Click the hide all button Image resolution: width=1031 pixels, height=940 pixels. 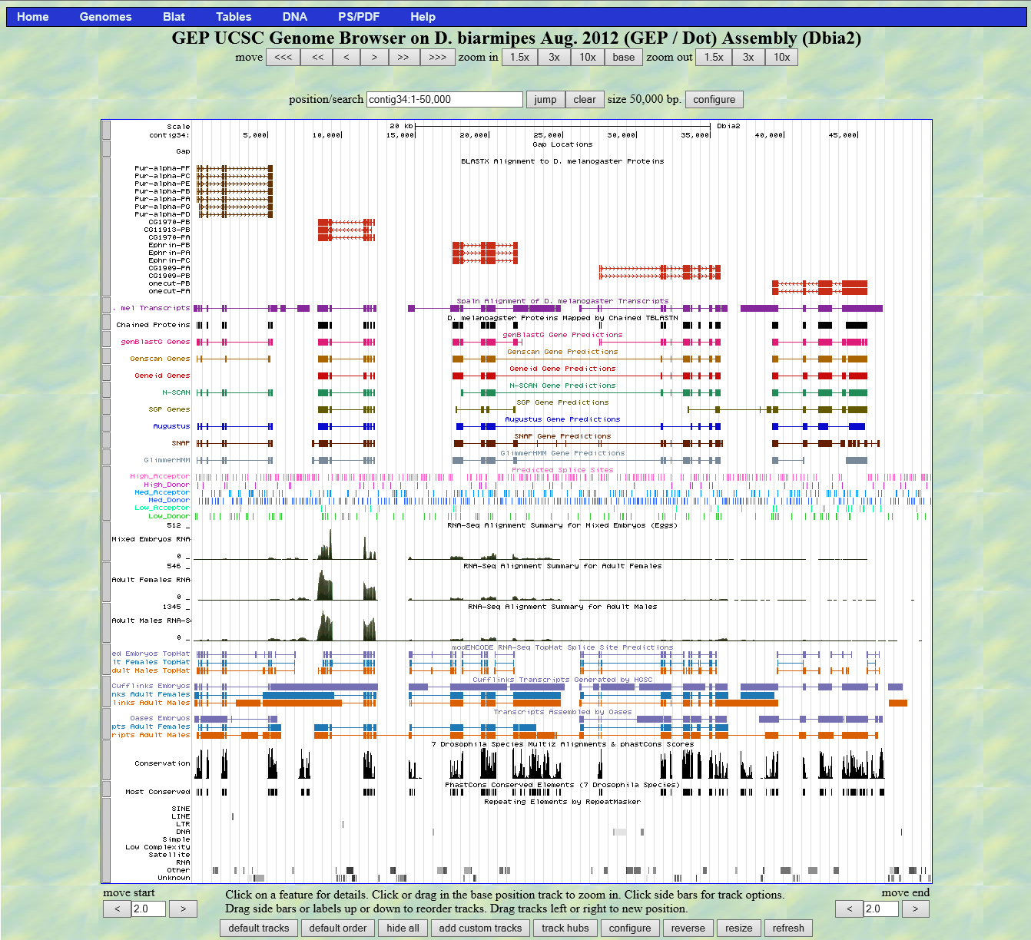[x=403, y=928]
